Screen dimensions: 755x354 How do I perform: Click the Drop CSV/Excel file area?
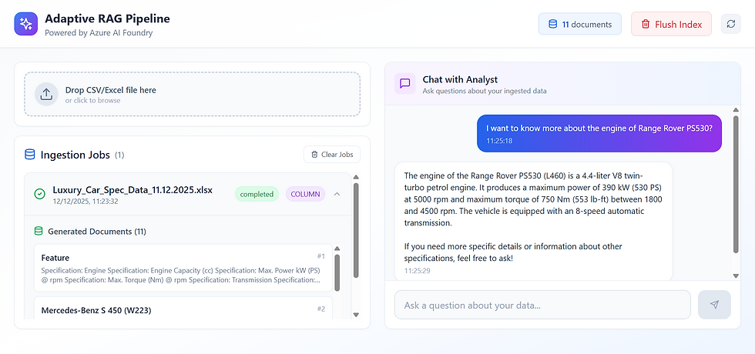click(192, 94)
